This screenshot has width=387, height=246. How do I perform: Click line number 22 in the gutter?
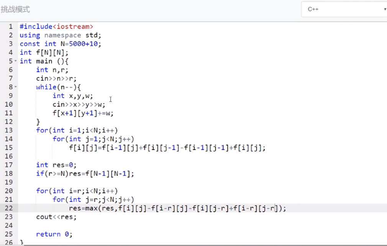[9, 208]
